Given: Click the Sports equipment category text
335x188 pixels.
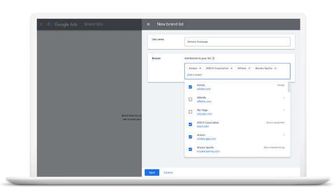Looking at the screenshot, I should click(275, 123).
